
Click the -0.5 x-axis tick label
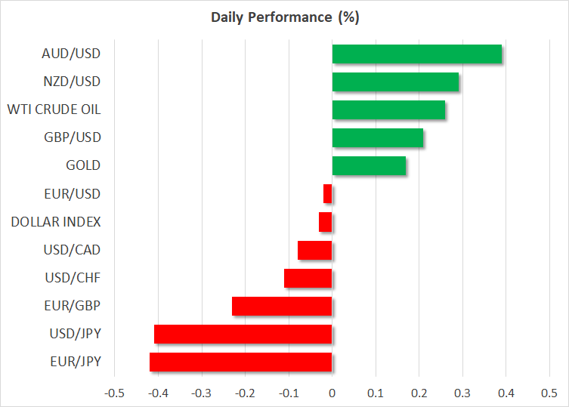(114, 393)
